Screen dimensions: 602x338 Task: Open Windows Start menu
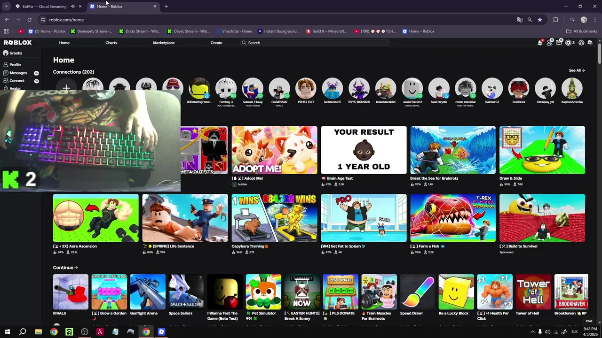point(7,332)
